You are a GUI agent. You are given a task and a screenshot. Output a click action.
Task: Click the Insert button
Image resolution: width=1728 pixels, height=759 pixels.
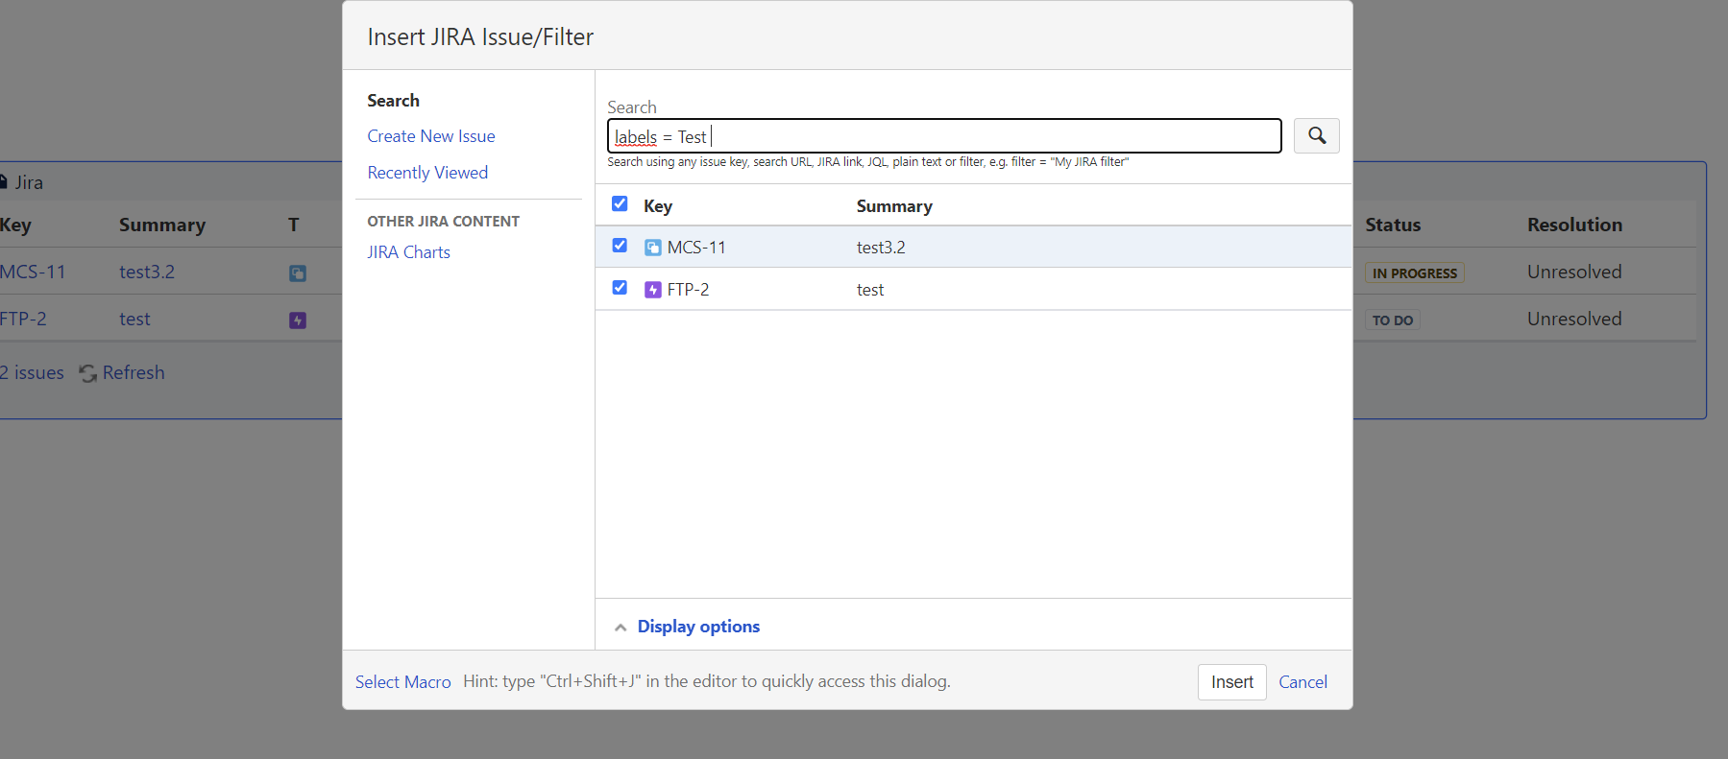[x=1232, y=682]
